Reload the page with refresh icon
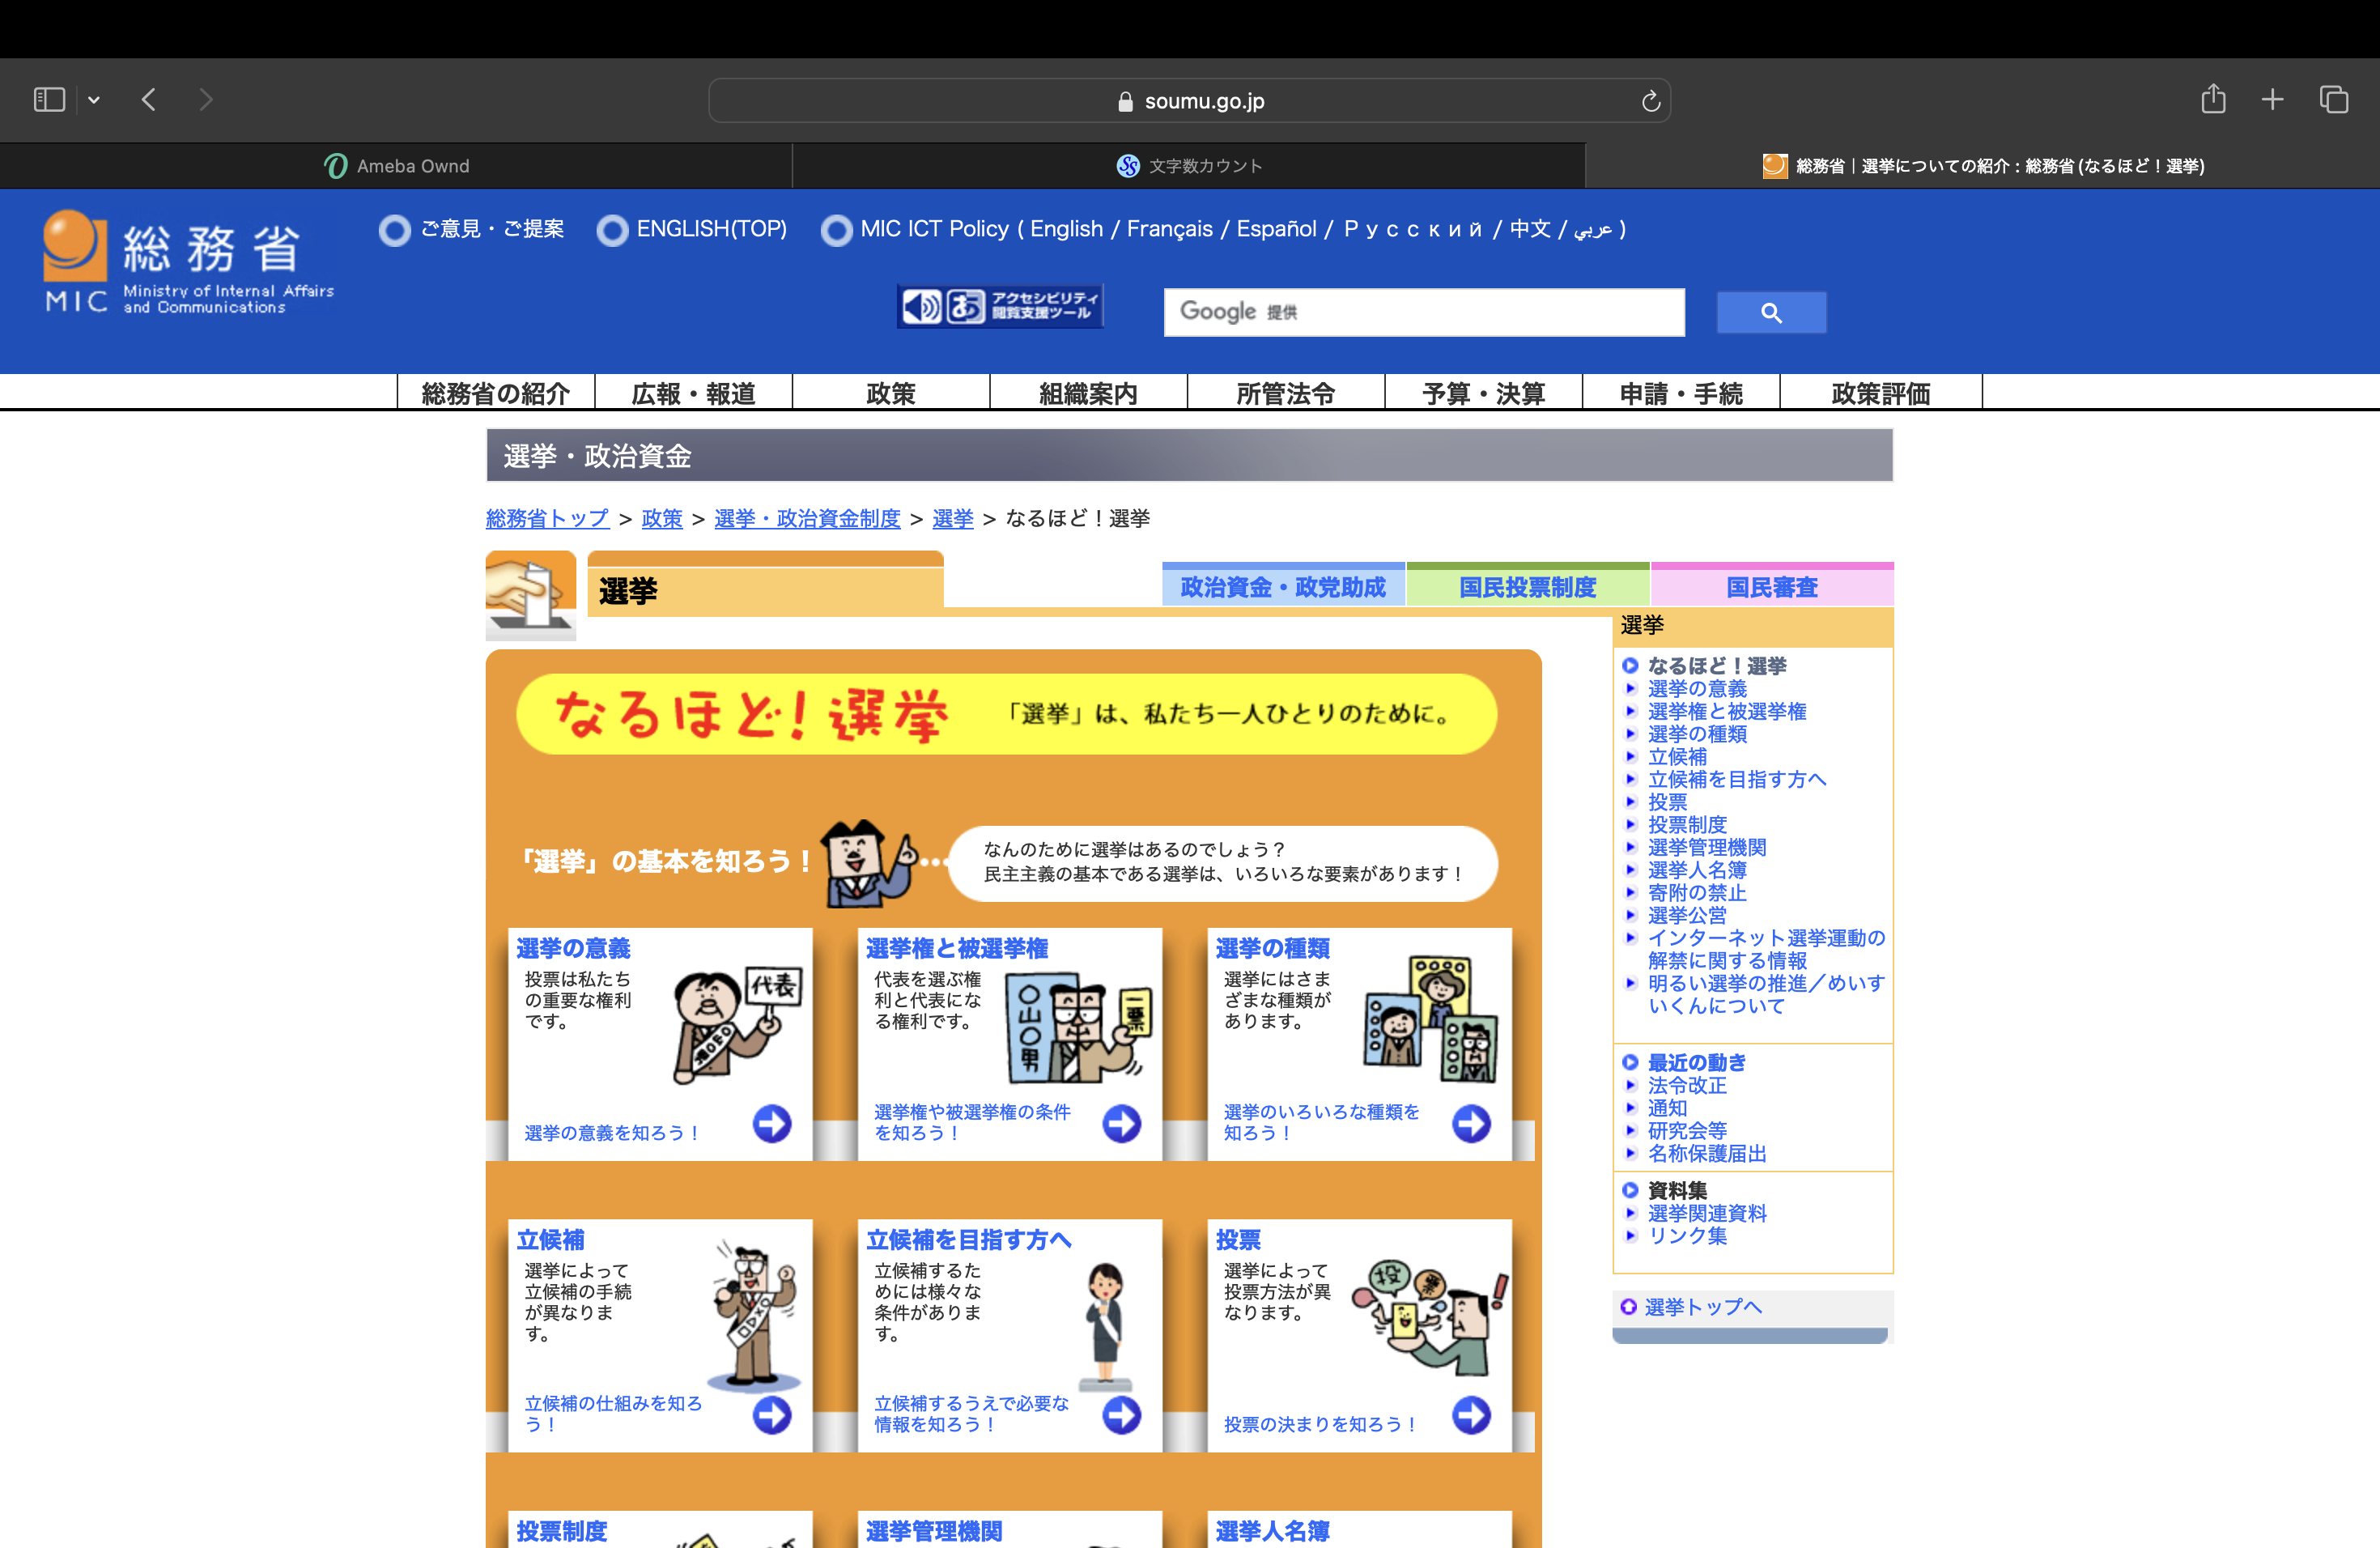Viewport: 2380px width, 1548px height. [x=1651, y=101]
